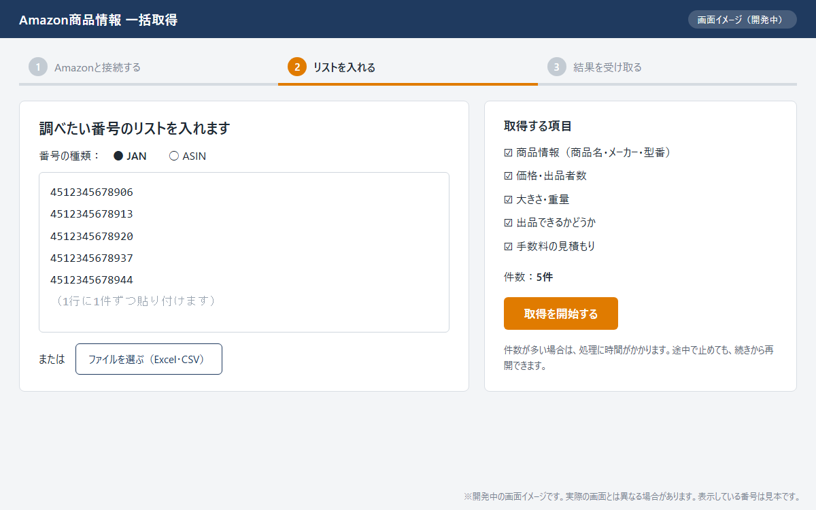Click the placeholder 1行に1件ずつ貼り付けます
The width and height of the screenshot is (816, 510).
pyautogui.click(x=135, y=301)
